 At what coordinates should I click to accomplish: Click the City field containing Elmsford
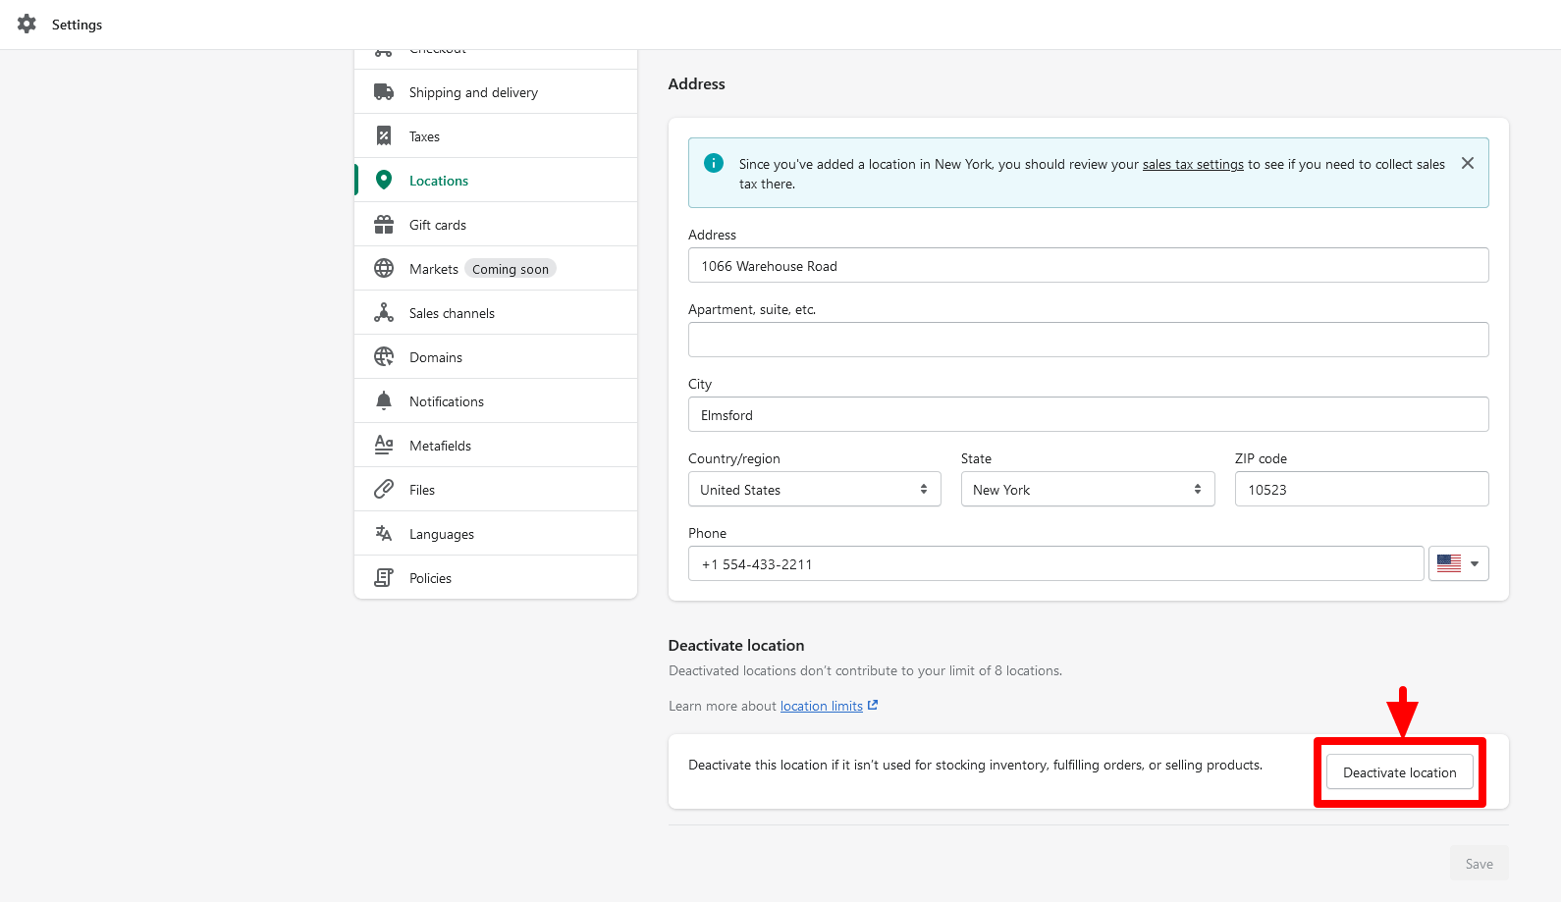pos(1088,415)
